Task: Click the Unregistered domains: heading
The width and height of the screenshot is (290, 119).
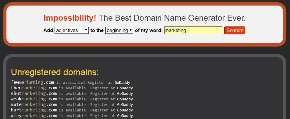Action: click(55, 72)
